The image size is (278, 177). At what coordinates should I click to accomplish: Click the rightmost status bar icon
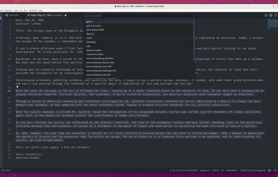[x=275, y=170]
